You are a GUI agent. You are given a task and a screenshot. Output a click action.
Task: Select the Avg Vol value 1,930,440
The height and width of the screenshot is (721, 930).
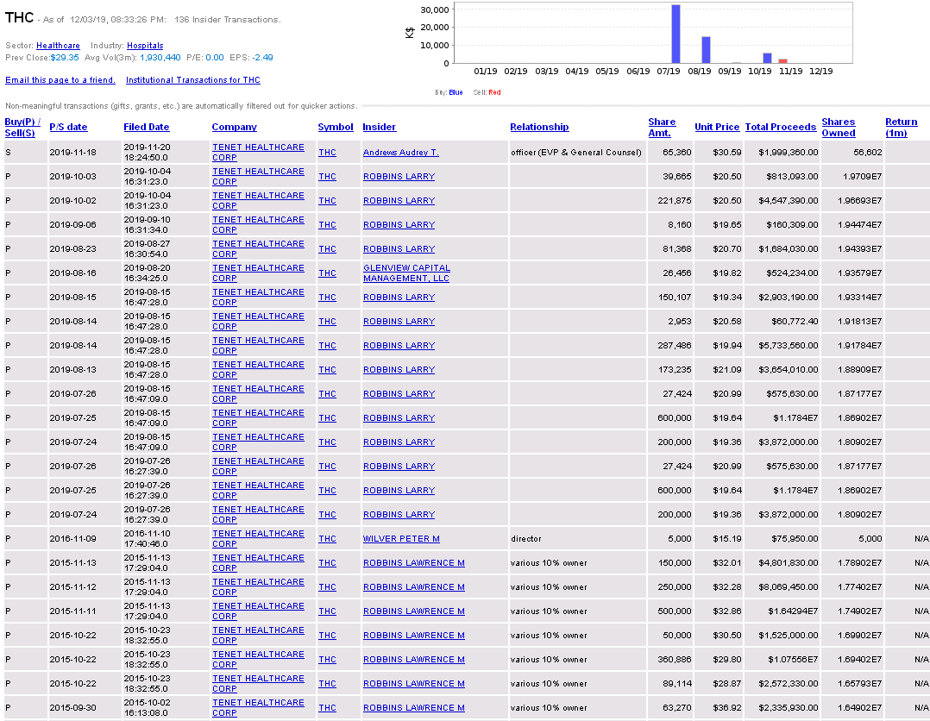[x=160, y=58]
